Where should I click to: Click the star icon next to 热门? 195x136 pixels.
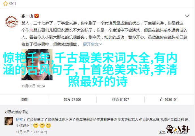coord(5,4)
